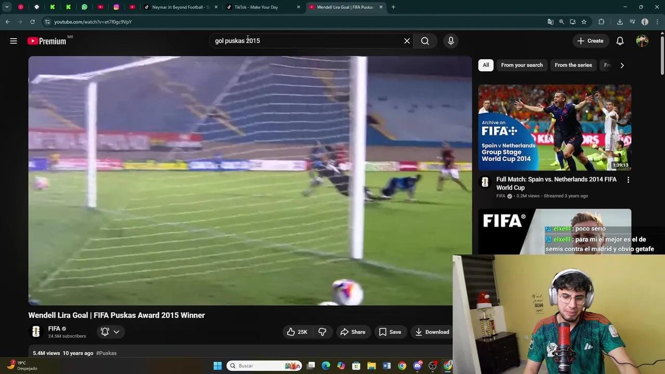Image resolution: width=665 pixels, height=374 pixels.
Task: Open the second FIFA suggested video thumbnail
Action: [555, 232]
